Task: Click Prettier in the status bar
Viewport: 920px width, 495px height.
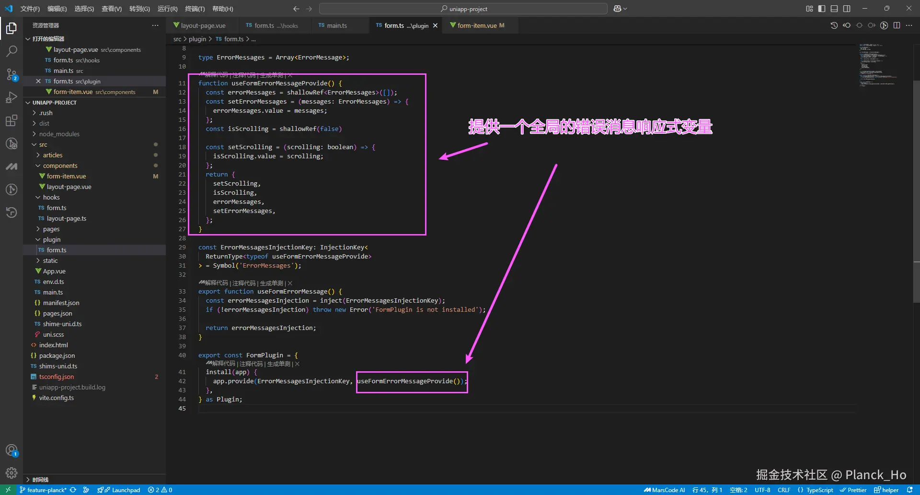Action: (x=853, y=490)
